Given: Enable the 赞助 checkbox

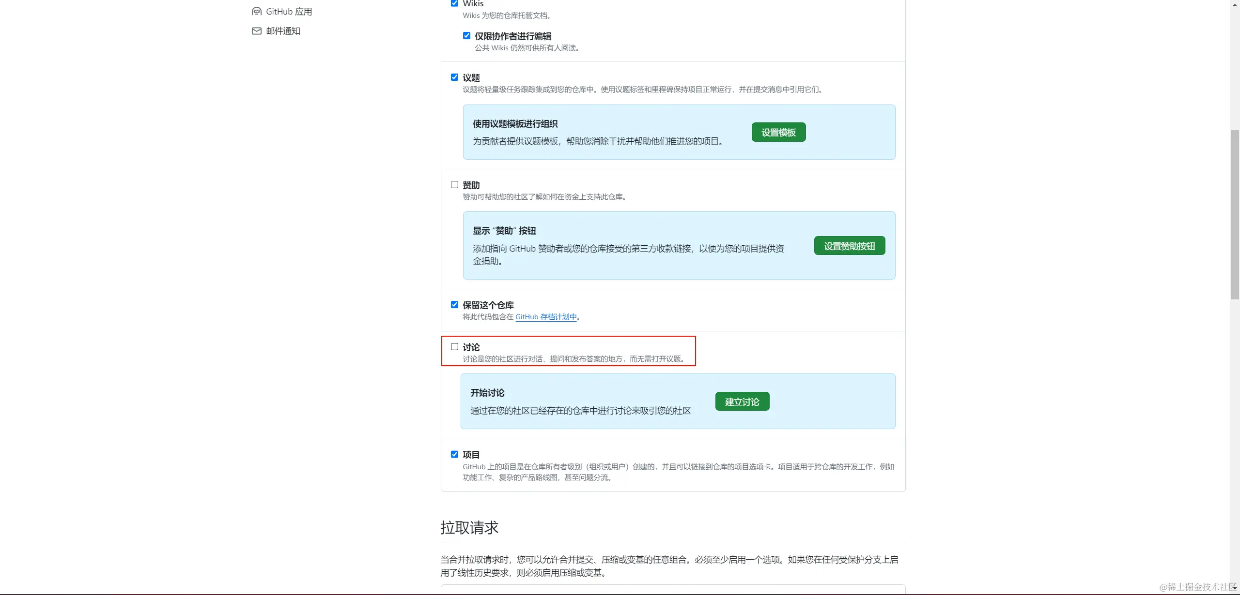Looking at the screenshot, I should pyautogui.click(x=454, y=185).
